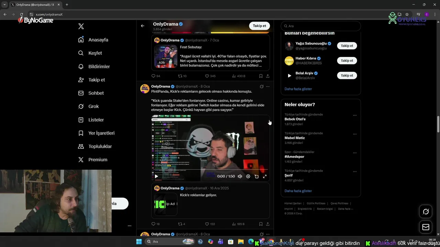Open a new browser tab

(x=67, y=5)
